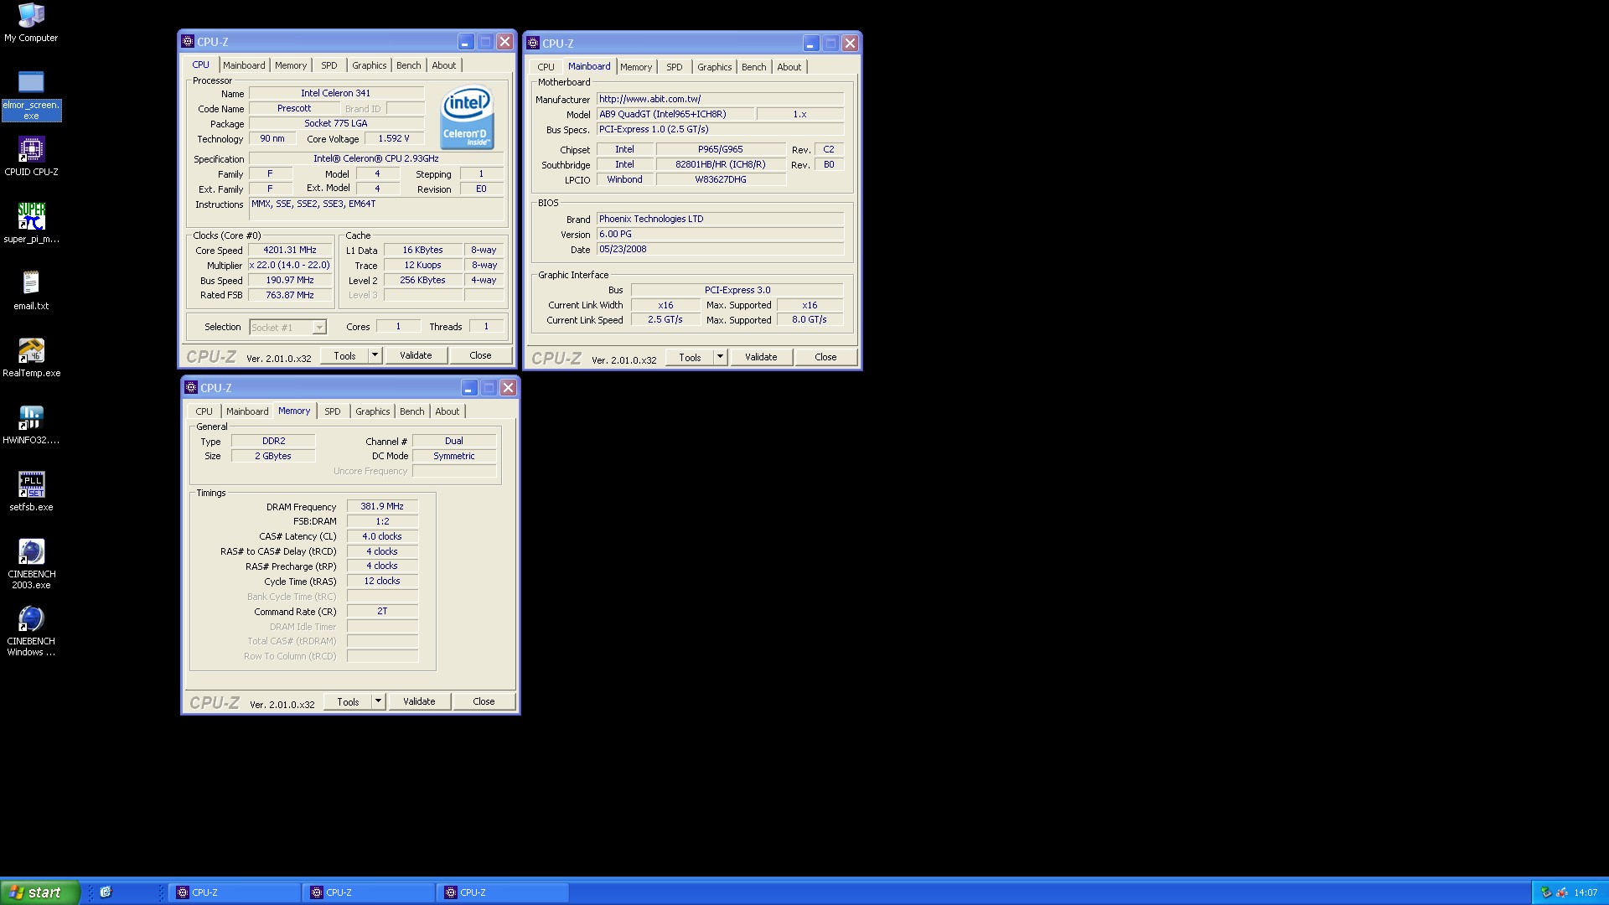Open SPD tab in Memory window
The height and width of the screenshot is (905, 1609).
pyautogui.click(x=333, y=411)
